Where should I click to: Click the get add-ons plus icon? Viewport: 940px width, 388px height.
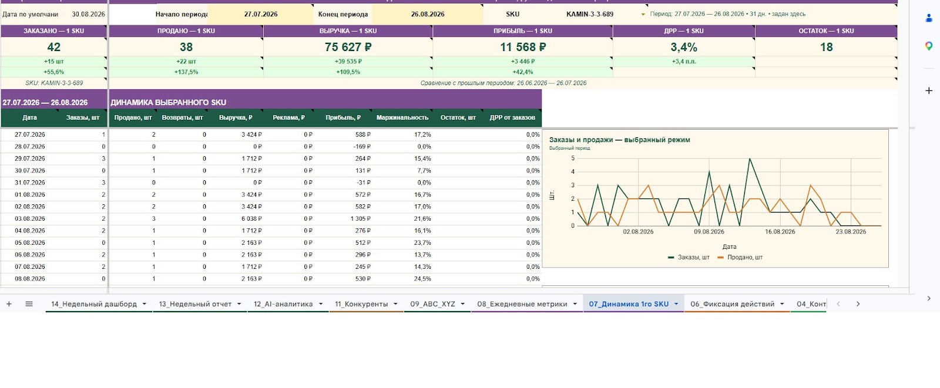point(929,90)
